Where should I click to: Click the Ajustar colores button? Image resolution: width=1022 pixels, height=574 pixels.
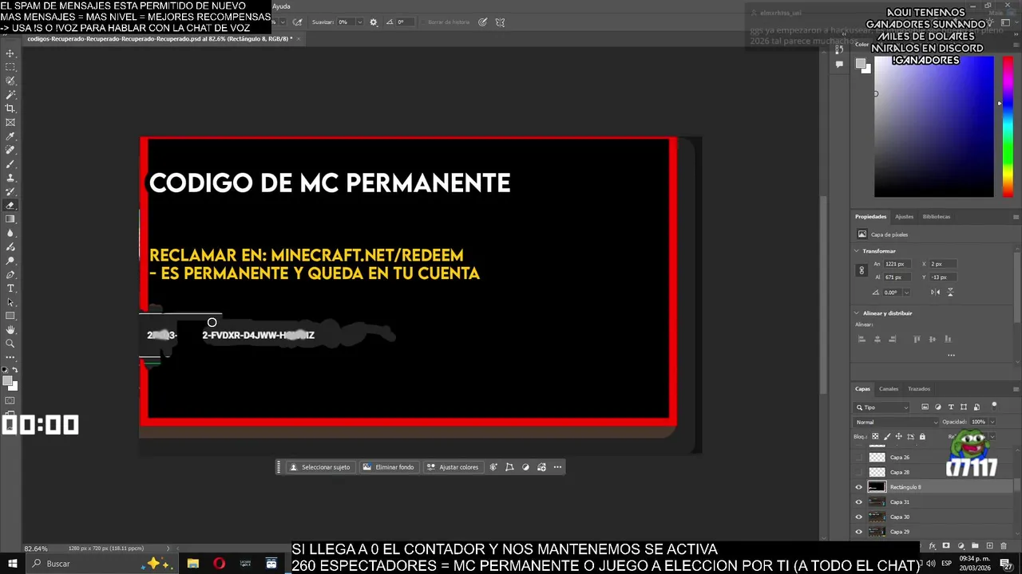click(x=453, y=467)
